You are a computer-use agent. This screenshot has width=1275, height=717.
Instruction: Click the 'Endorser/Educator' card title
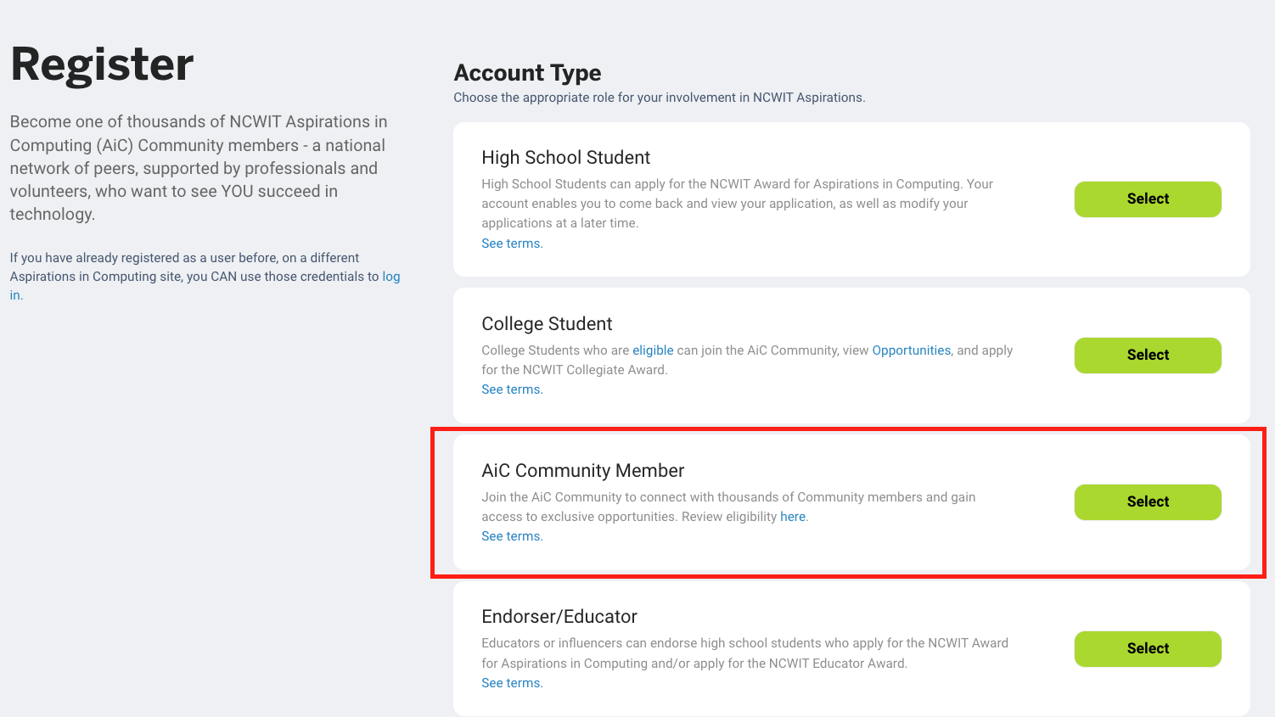pyautogui.click(x=559, y=617)
